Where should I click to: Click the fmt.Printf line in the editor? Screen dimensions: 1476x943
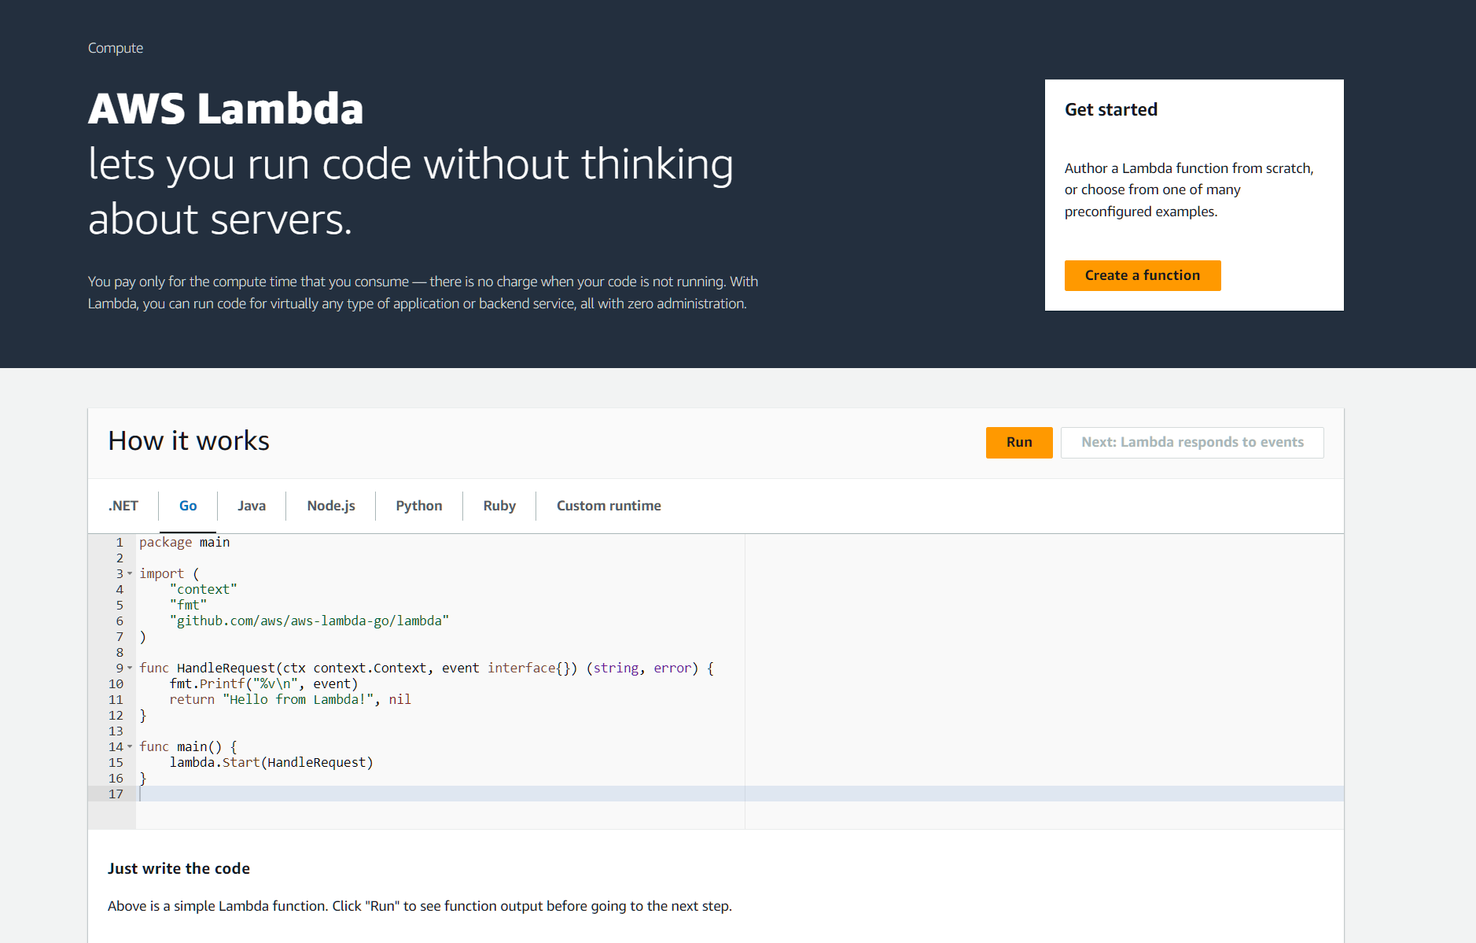pyautogui.click(x=263, y=683)
